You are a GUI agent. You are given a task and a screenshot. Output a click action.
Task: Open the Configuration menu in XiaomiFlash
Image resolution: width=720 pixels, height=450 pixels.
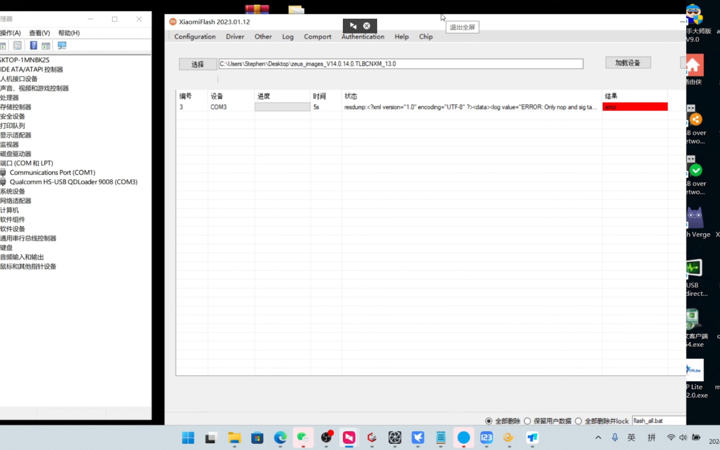(x=195, y=37)
